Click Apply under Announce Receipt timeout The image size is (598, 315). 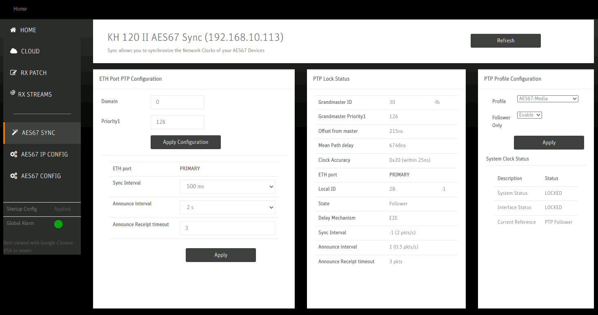pos(221,255)
